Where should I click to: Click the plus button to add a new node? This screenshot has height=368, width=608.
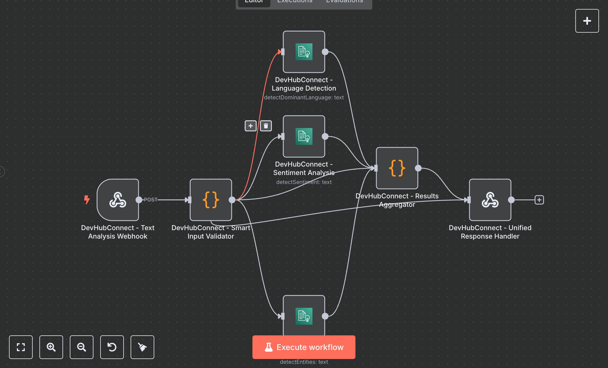587,21
